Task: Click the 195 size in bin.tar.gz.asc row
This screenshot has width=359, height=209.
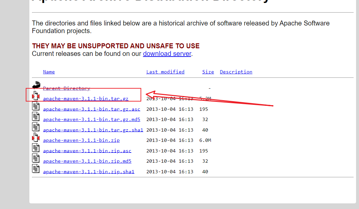Action: pyautogui.click(x=204, y=109)
